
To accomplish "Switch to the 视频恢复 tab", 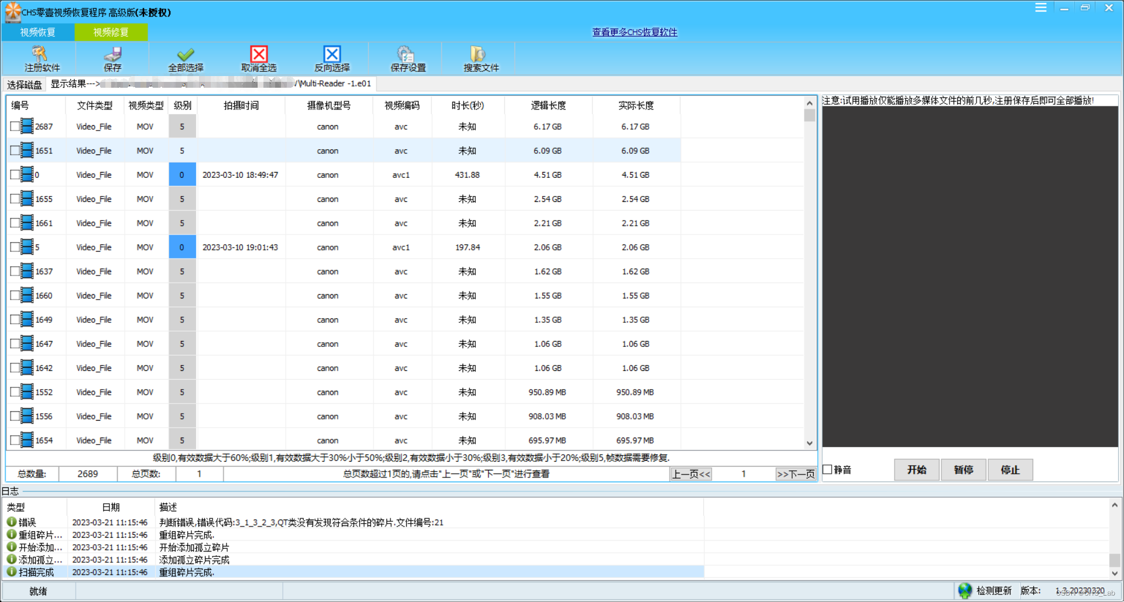I will pyautogui.click(x=38, y=32).
